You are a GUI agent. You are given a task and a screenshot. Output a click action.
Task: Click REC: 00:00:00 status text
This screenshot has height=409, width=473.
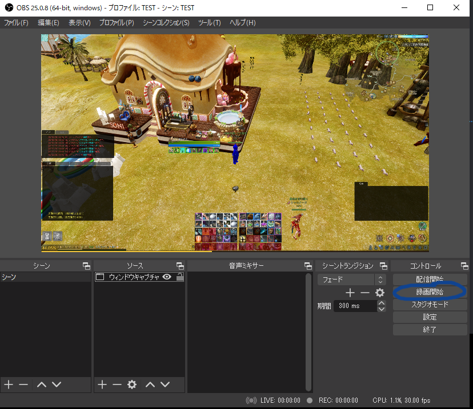pyautogui.click(x=338, y=400)
